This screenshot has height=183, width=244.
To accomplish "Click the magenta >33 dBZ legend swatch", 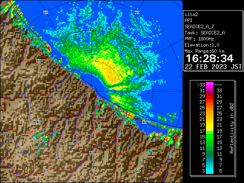I will coord(210,85).
